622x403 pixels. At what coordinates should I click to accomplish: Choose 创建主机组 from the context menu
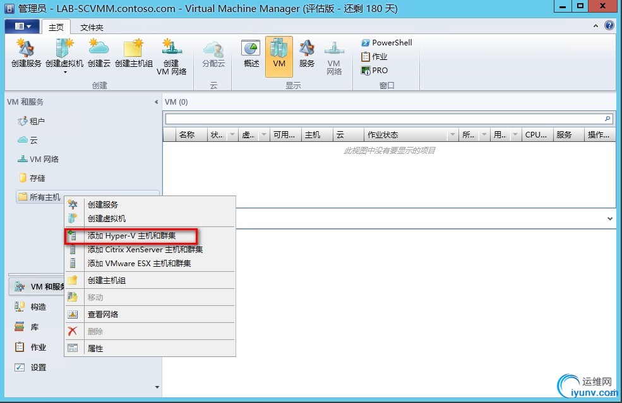coord(150,280)
